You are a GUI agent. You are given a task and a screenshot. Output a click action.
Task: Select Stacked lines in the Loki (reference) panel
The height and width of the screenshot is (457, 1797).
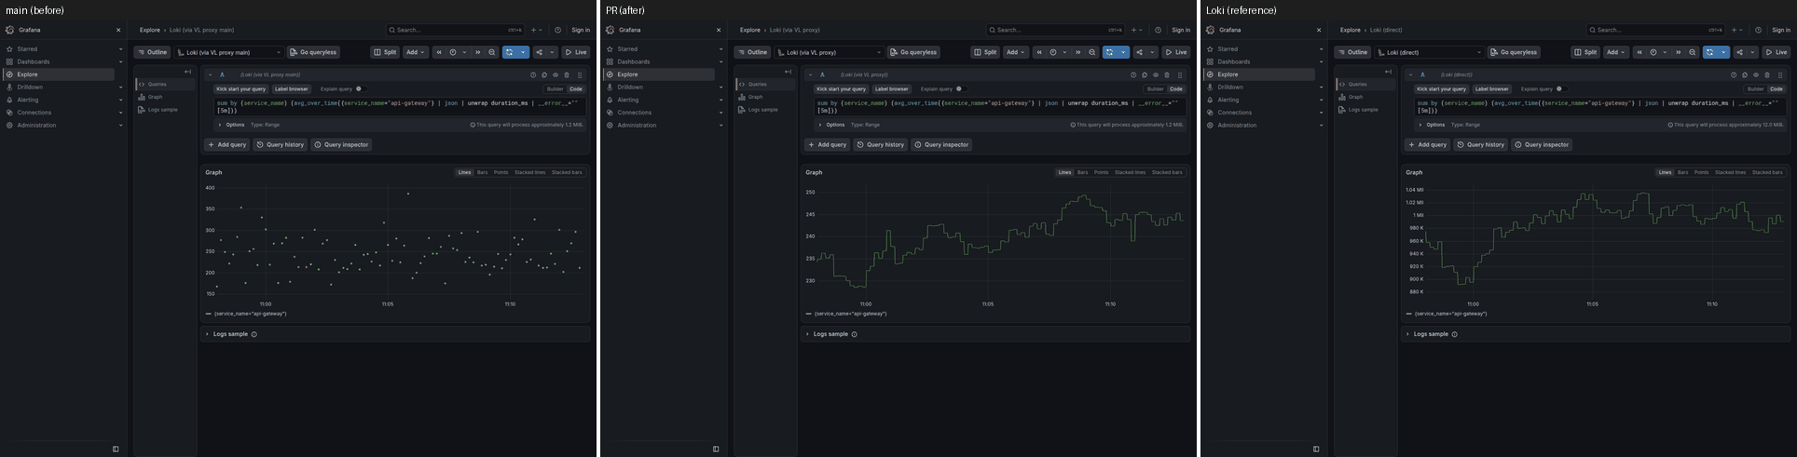1730,172
